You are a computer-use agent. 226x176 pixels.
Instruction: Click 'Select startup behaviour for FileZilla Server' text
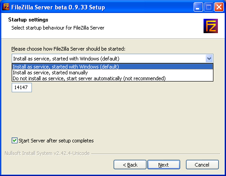58,28
